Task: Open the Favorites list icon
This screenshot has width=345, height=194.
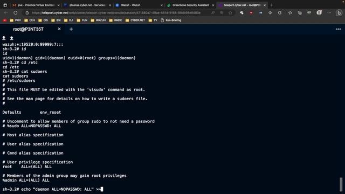Action: pos(290,13)
